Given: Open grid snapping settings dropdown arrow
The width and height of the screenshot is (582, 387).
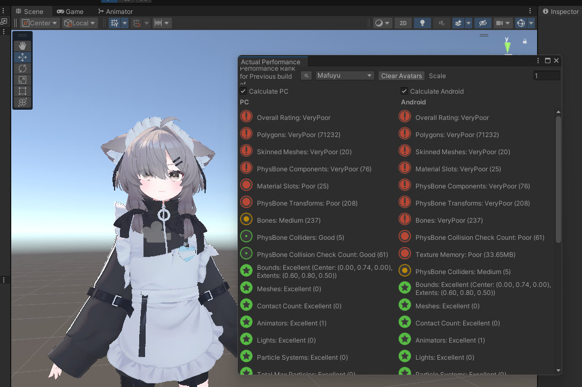Looking at the screenshot, I should [147, 23].
